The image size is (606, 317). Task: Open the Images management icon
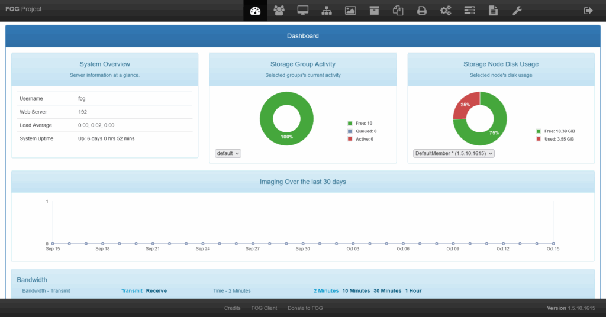[350, 11]
